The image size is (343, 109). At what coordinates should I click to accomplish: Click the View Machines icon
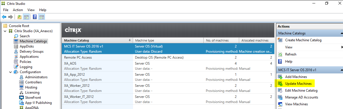[280, 104]
